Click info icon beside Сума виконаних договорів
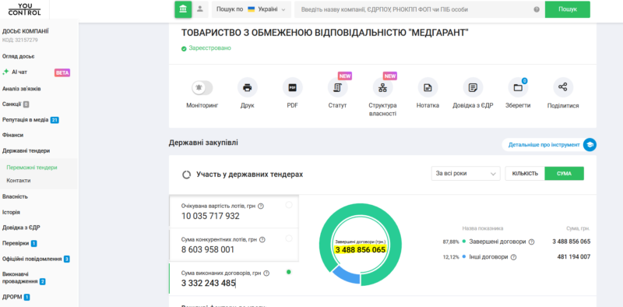Viewport: 623px width, 307px height. [x=266, y=273]
